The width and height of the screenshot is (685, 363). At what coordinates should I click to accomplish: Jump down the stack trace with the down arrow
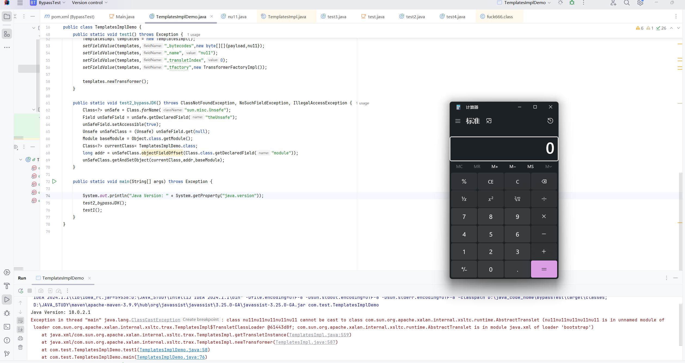point(20,312)
